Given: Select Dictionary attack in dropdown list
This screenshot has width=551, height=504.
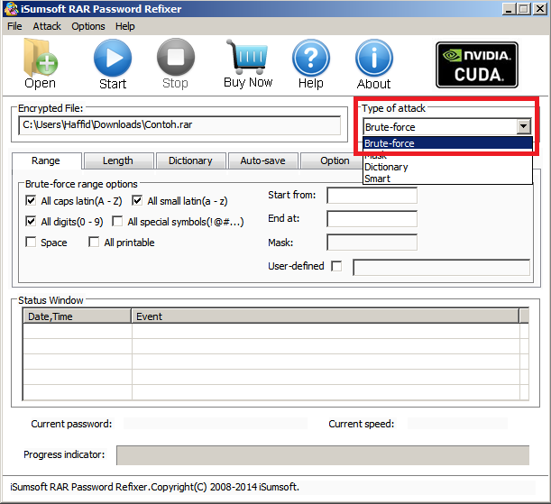Looking at the screenshot, I should click(447, 167).
